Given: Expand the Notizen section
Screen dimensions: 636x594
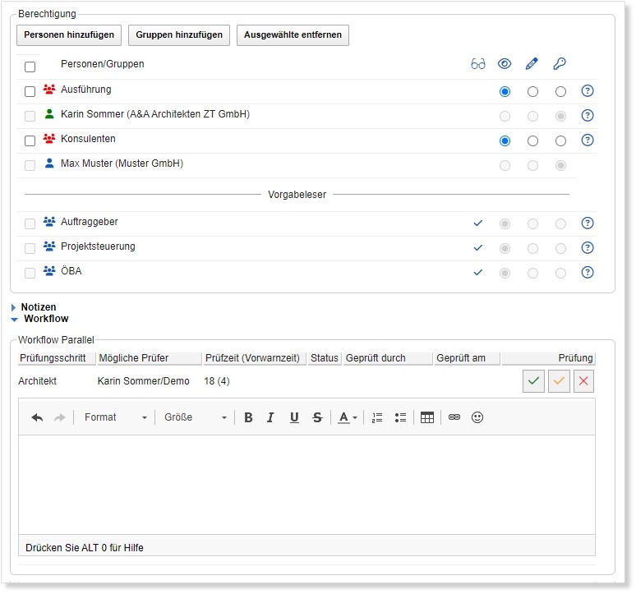Looking at the screenshot, I should (38, 307).
